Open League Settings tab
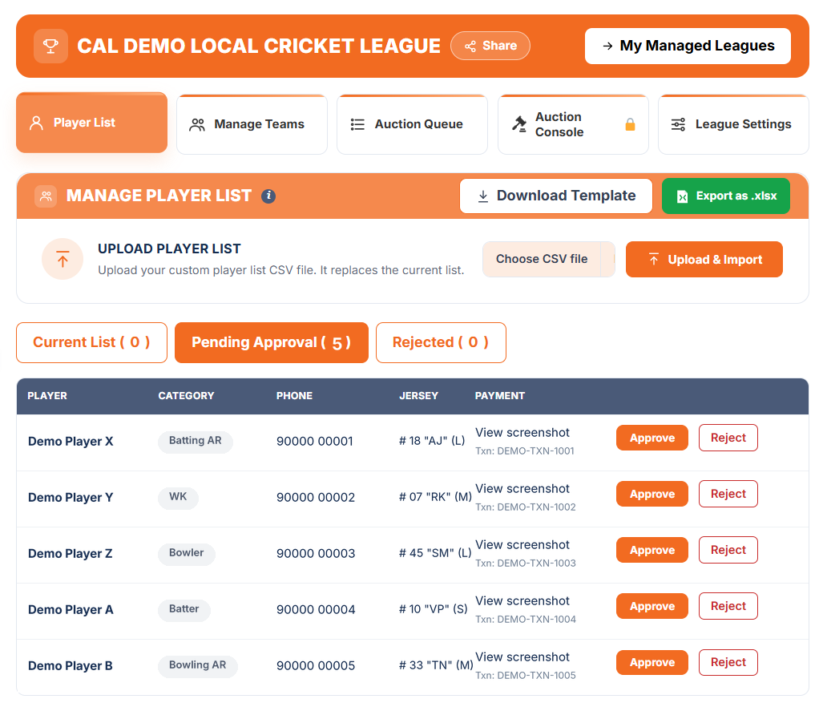 [734, 124]
